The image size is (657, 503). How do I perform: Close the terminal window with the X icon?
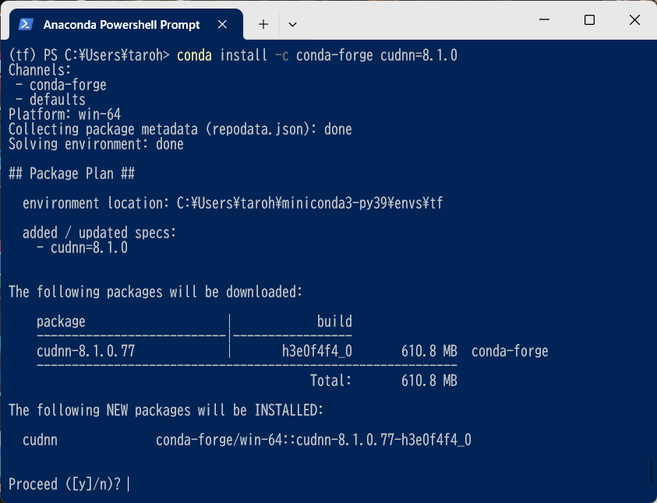(x=634, y=21)
